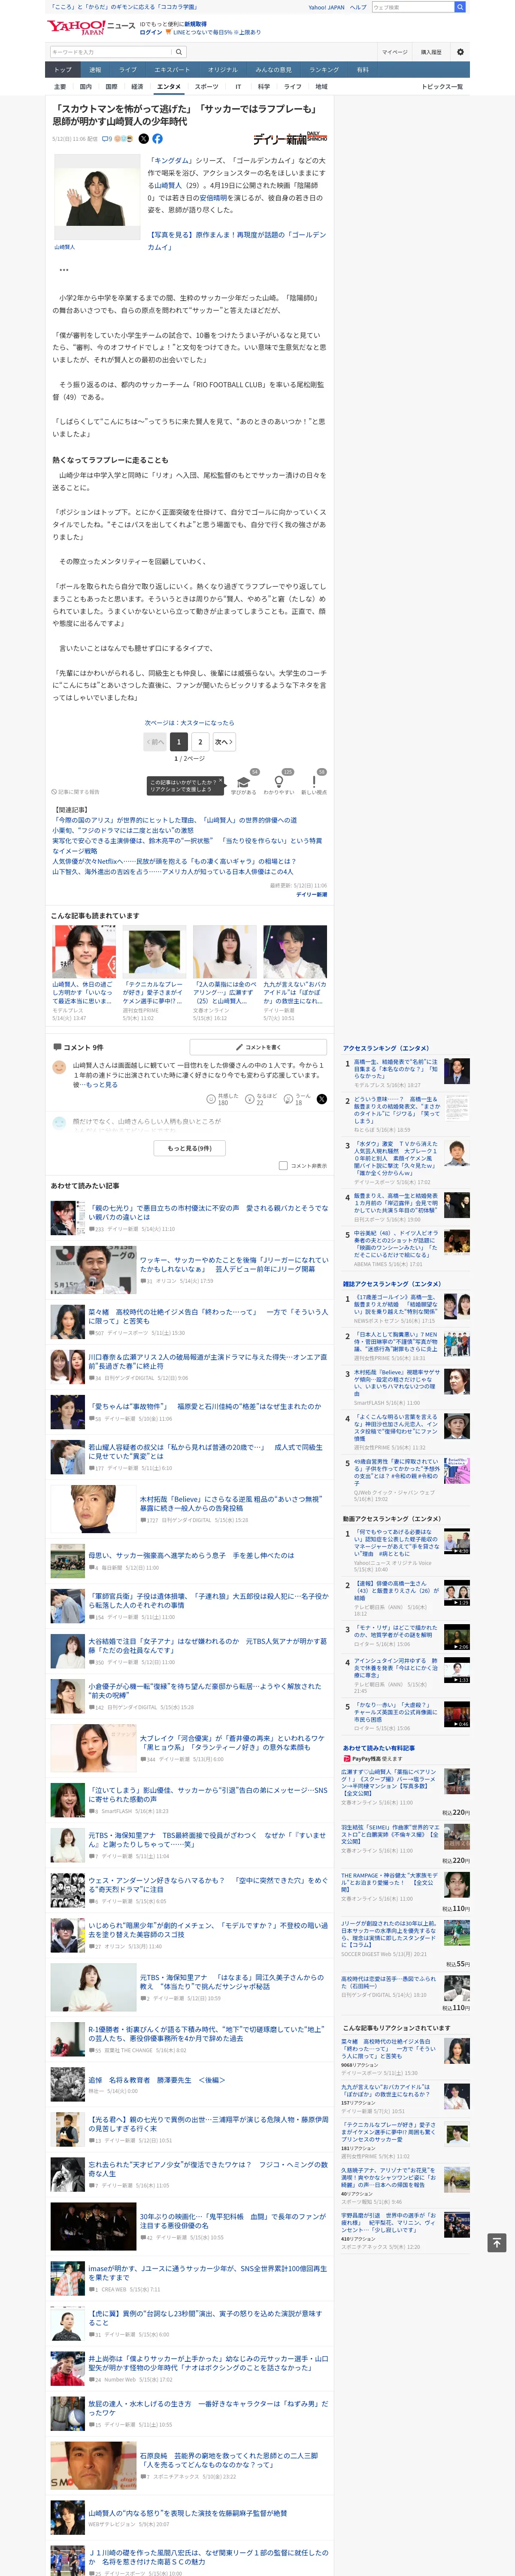Close the reaction support tooltip
This screenshot has width=515, height=2576.
click(221, 780)
